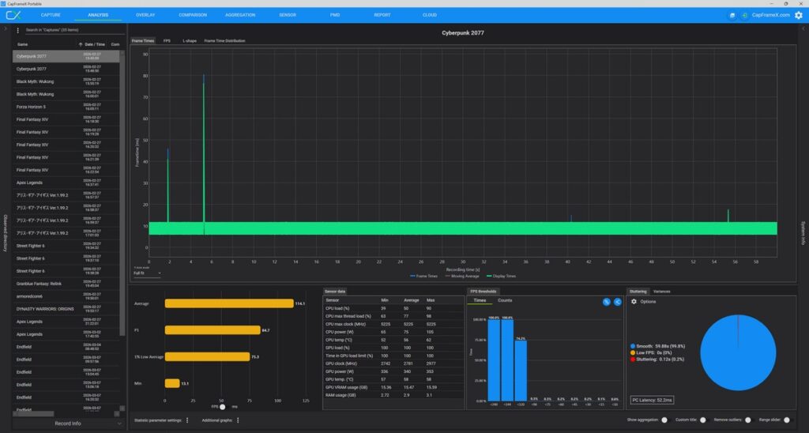Screen dimensions: 809x433
Task: Open the settings gear in top bar
Action: (x=798, y=15)
